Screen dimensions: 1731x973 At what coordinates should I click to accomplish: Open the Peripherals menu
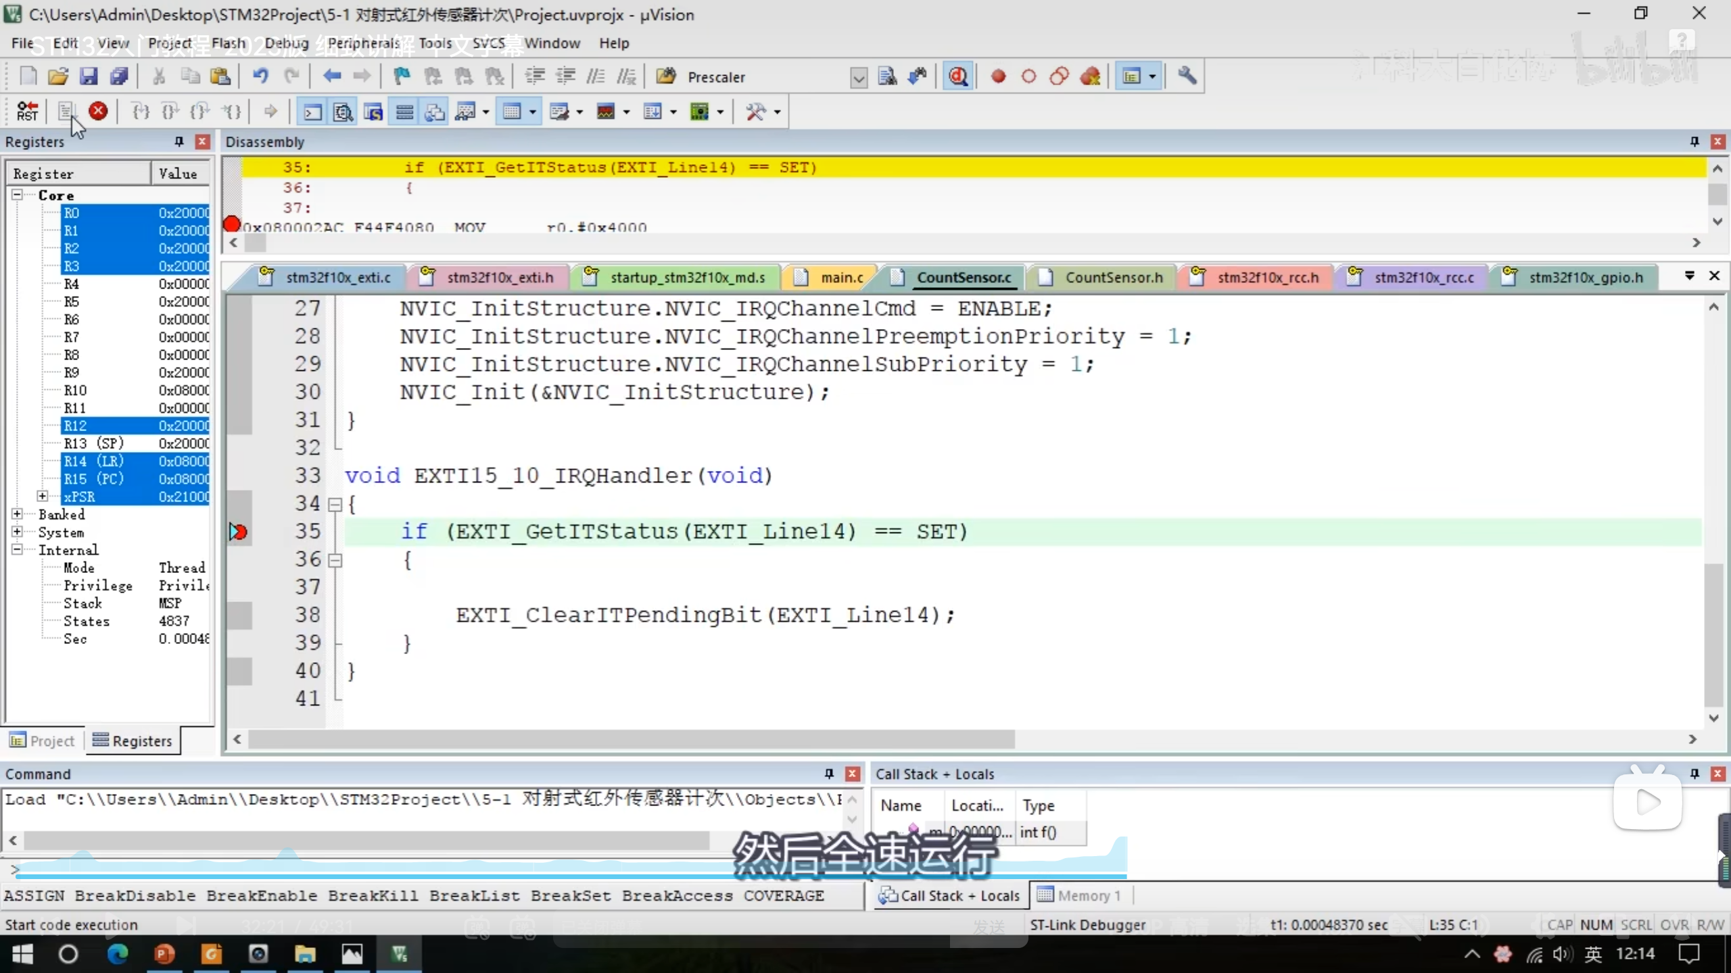364,43
